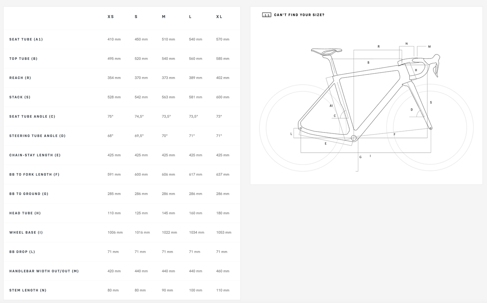Click the Stem Length (N) row label
Image resolution: width=487 pixels, height=303 pixels.
point(28,291)
